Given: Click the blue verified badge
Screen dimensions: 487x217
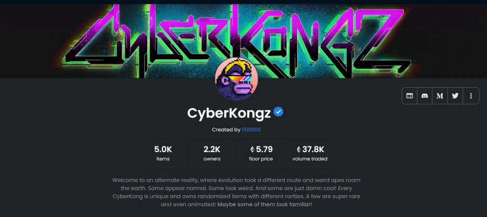Looking at the screenshot, I should [x=278, y=112].
